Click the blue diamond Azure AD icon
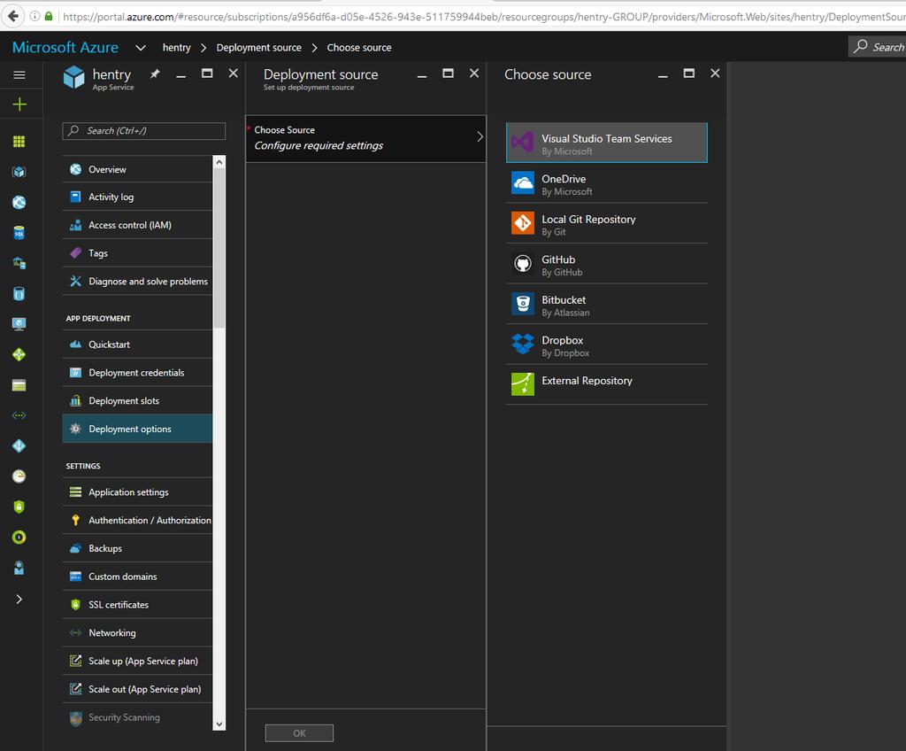 click(19, 445)
